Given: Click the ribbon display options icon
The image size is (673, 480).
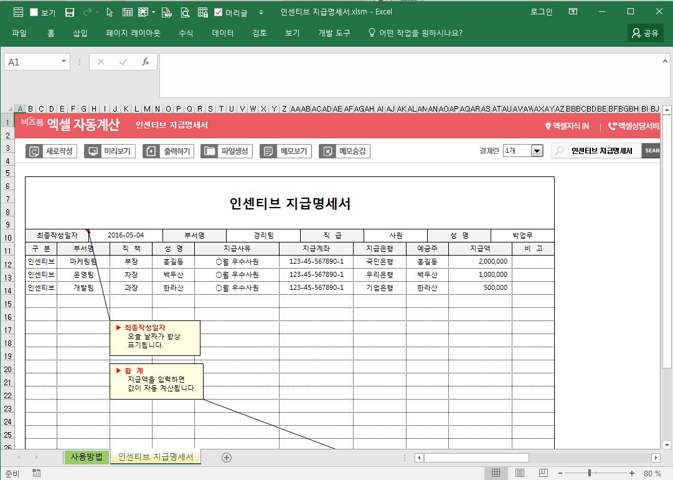Looking at the screenshot, I should click(573, 12).
